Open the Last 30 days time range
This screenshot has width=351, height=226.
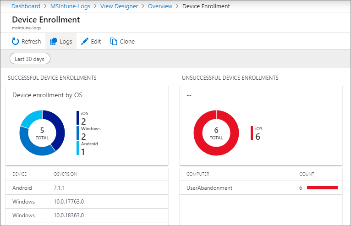point(30,59)
